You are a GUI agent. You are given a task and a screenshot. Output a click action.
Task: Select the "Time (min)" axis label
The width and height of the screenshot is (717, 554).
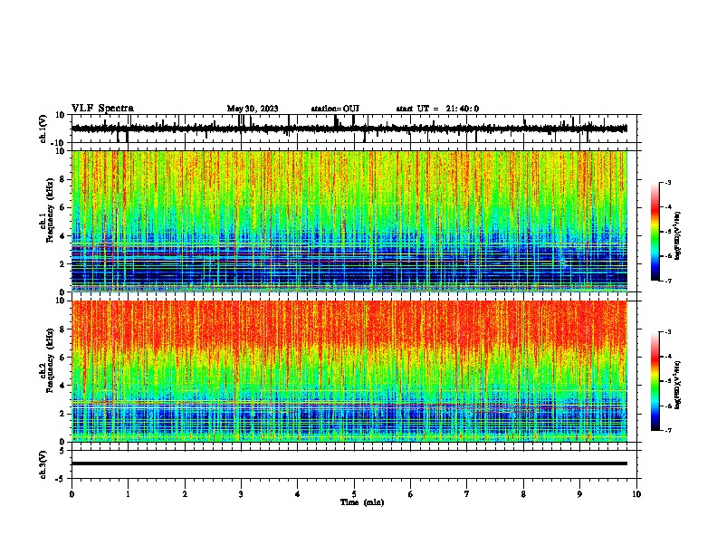[x=362, y=502]
